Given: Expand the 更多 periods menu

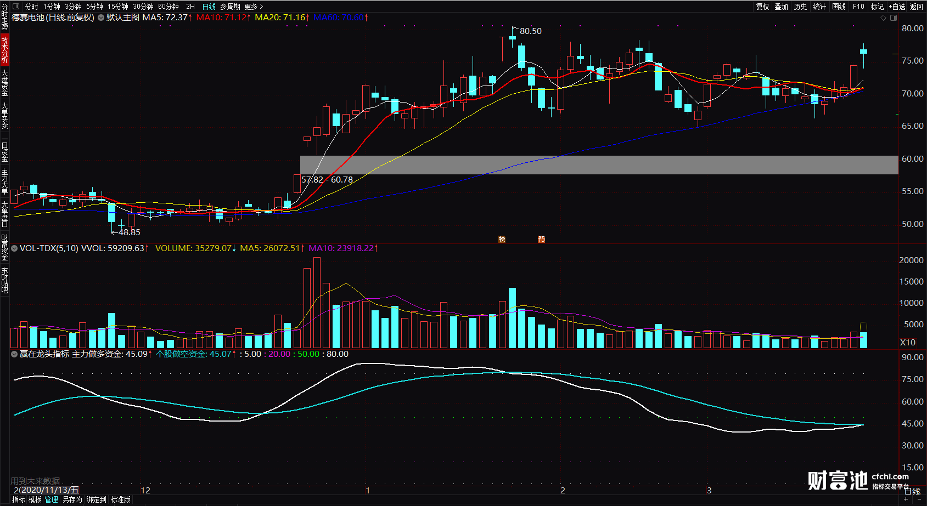Looking at the screenshot, I should [254, 7].
